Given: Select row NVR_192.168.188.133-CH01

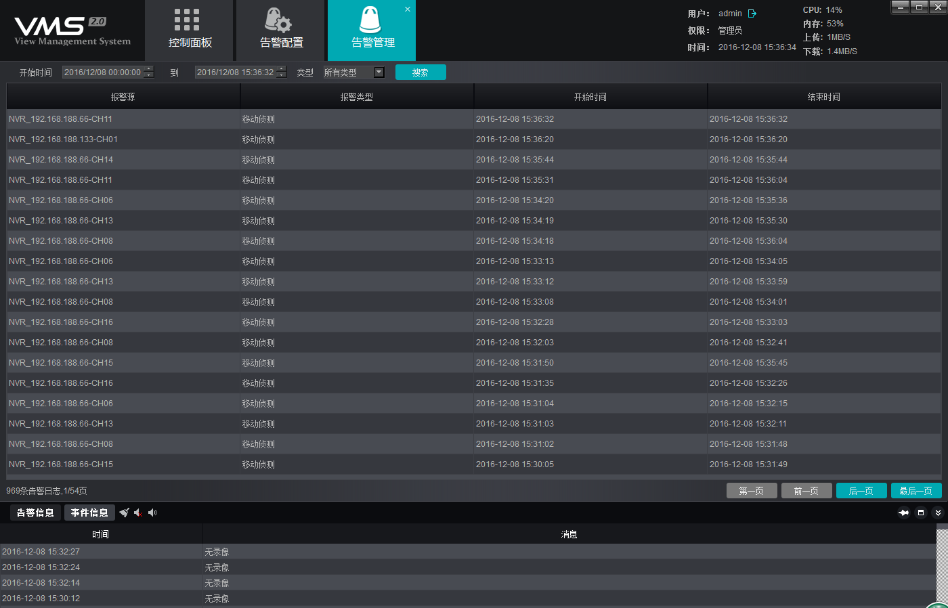Looking at the screenshot, I should click(x=474, y=139).
